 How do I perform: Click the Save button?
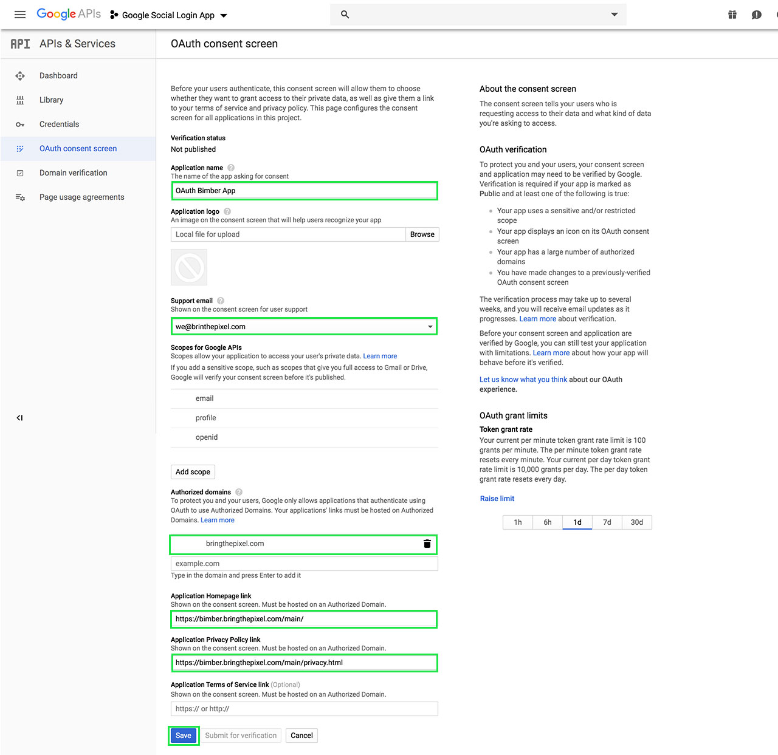(184, 736)
